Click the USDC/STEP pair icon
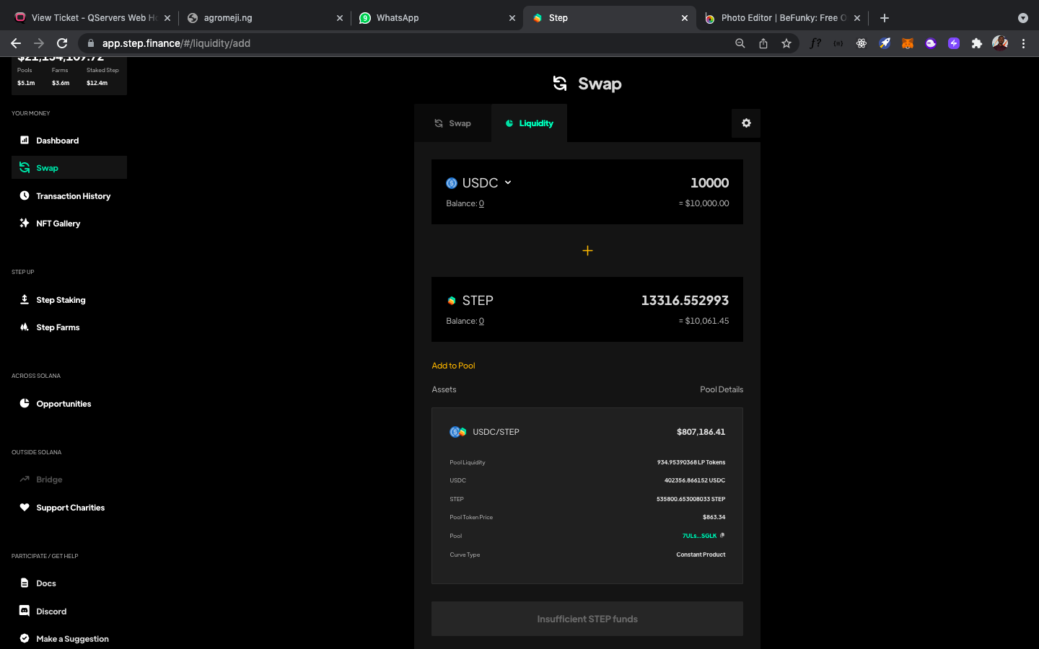Image resolution: width=1039 pixels, height=649 pixels. tap(458, 432)
